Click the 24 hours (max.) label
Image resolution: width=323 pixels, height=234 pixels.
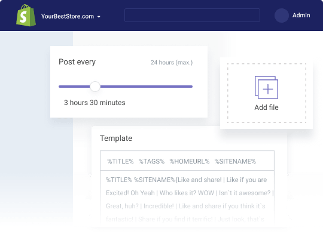click(x=172, y=62)
